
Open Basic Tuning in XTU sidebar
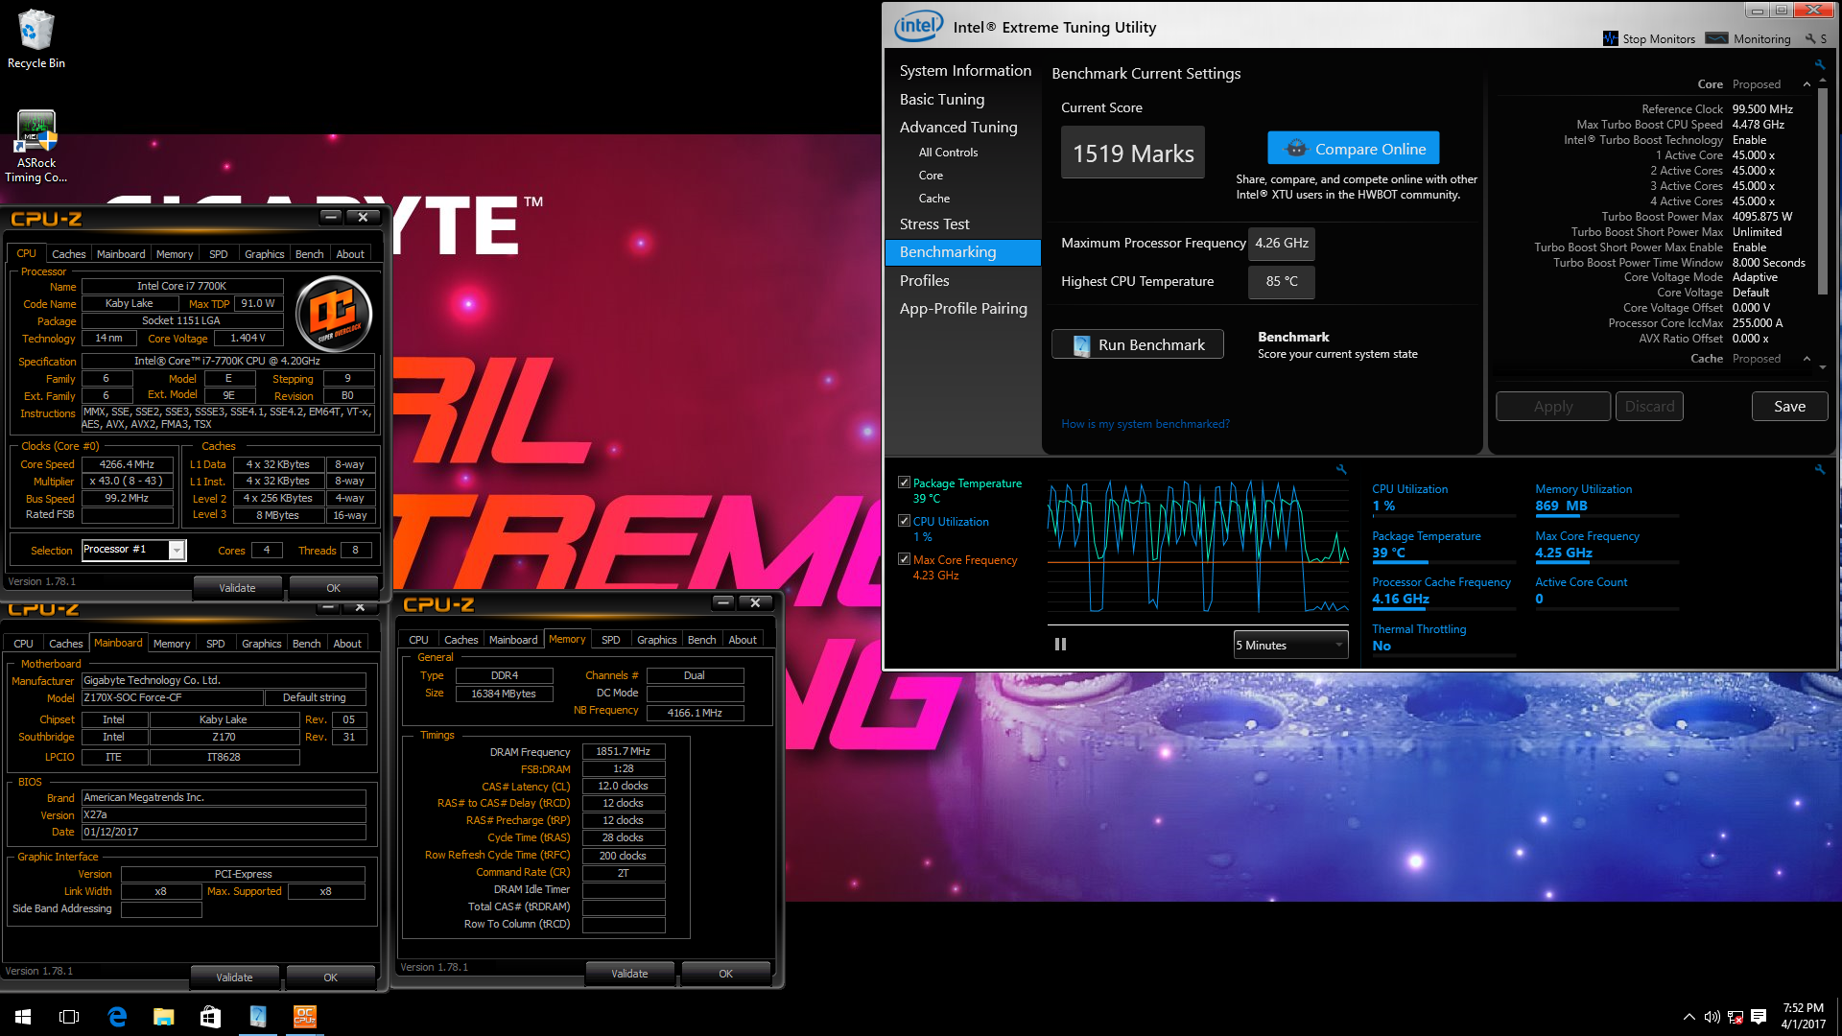pos(942,100)
